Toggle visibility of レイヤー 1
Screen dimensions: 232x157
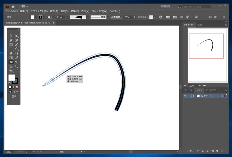tap(185, 96)
